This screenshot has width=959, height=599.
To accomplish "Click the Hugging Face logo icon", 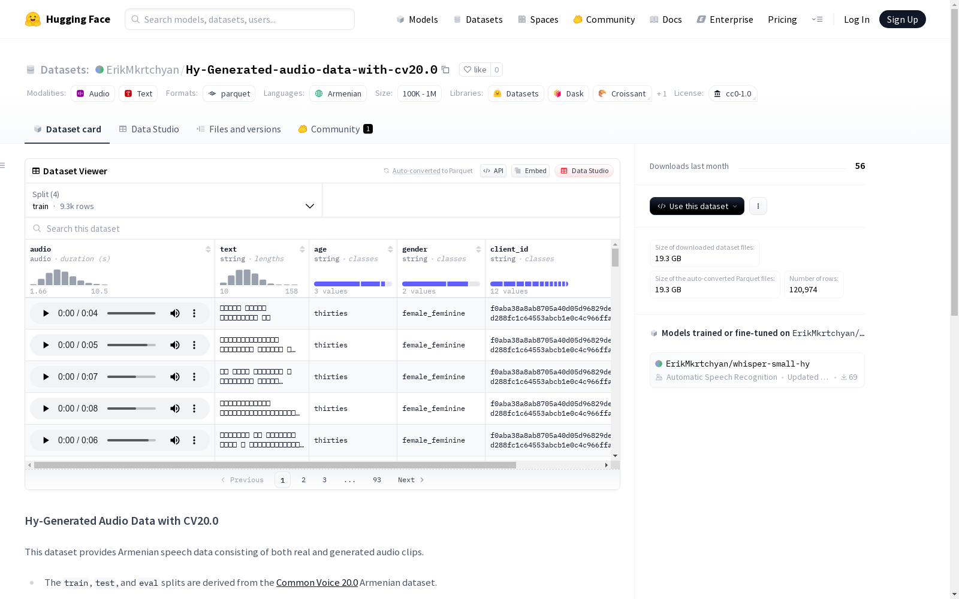I will (33, 19).
